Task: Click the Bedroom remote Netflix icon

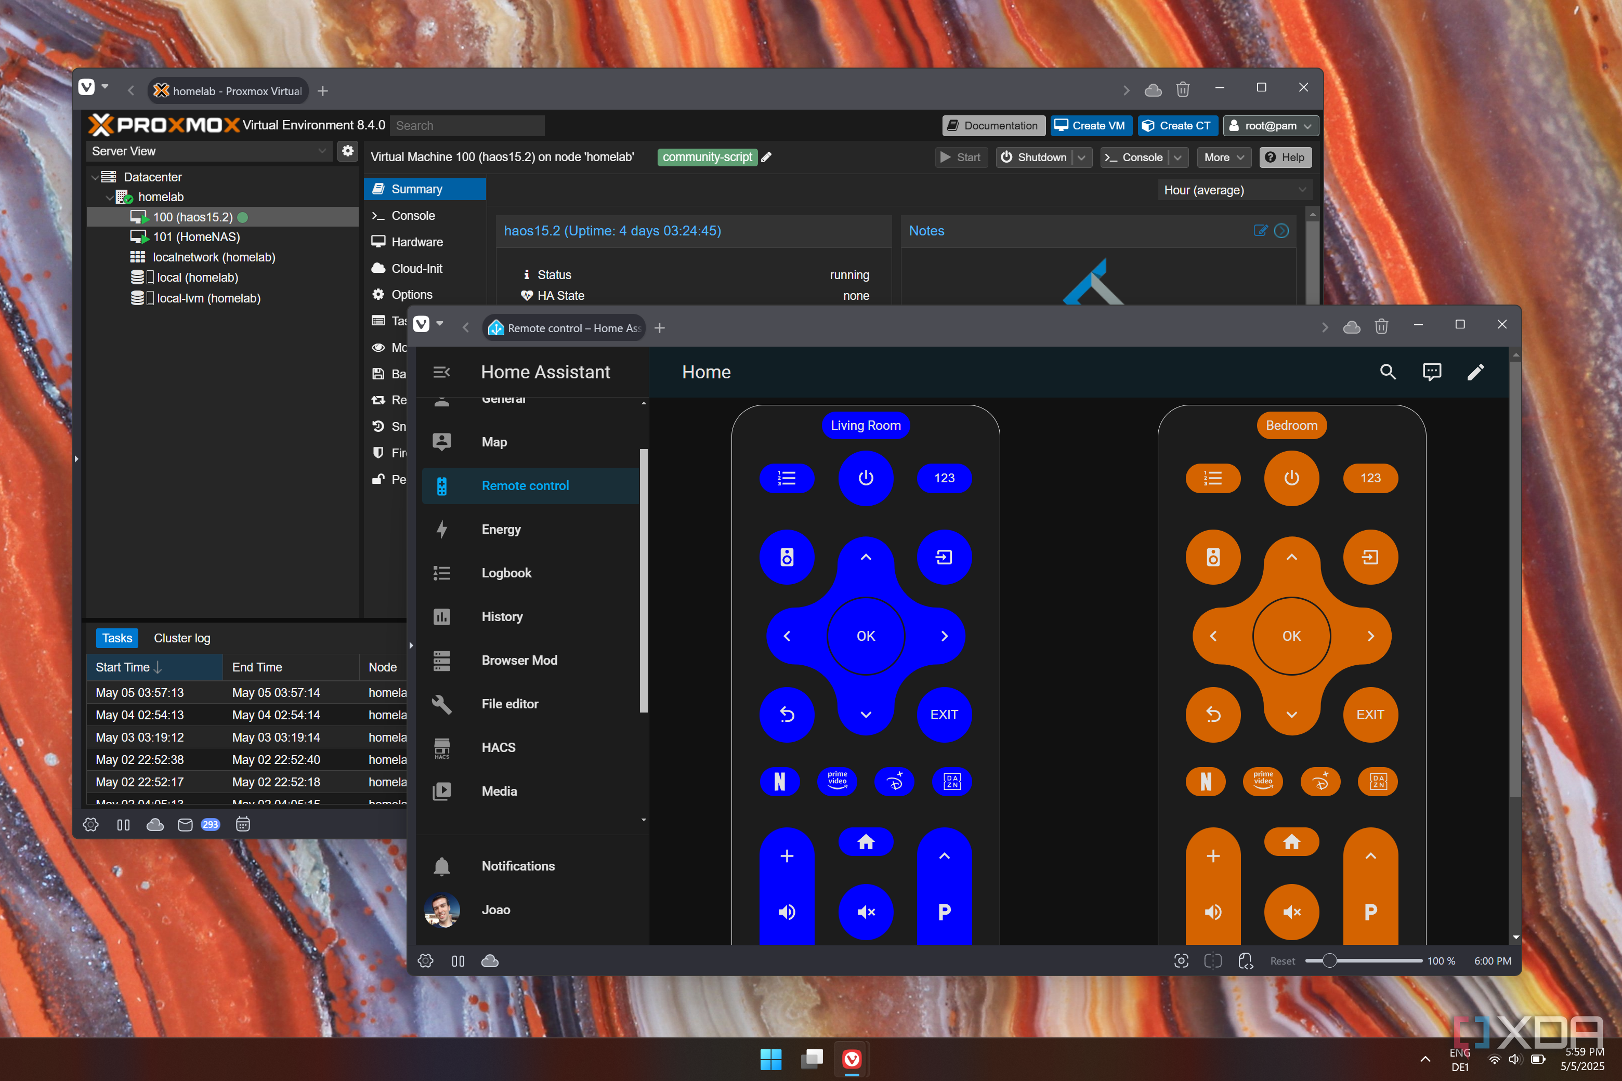Action: (1206, 782)
